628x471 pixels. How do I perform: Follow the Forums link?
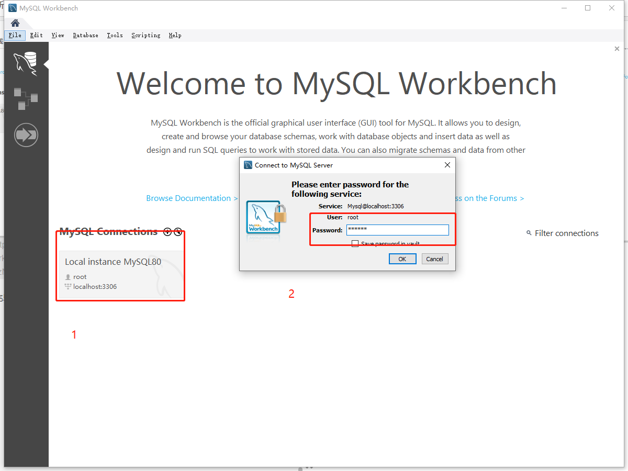(489, 198)
